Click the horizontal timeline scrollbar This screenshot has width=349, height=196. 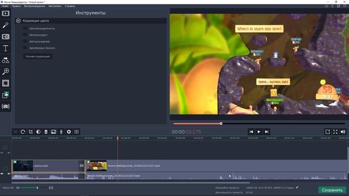(x=131, y=183)
